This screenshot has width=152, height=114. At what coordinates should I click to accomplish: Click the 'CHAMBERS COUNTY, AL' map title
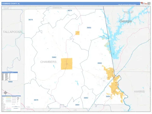tap(11, 3)
